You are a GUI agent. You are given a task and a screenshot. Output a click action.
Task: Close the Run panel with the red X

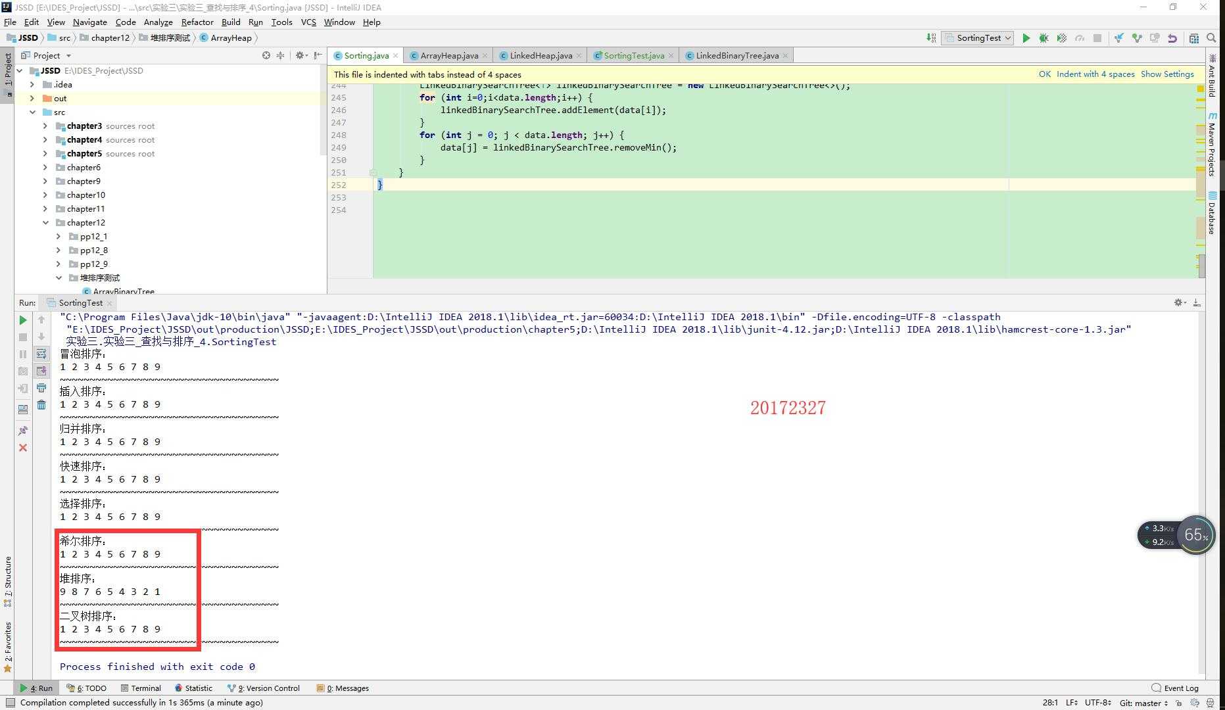tap(23, 448)
